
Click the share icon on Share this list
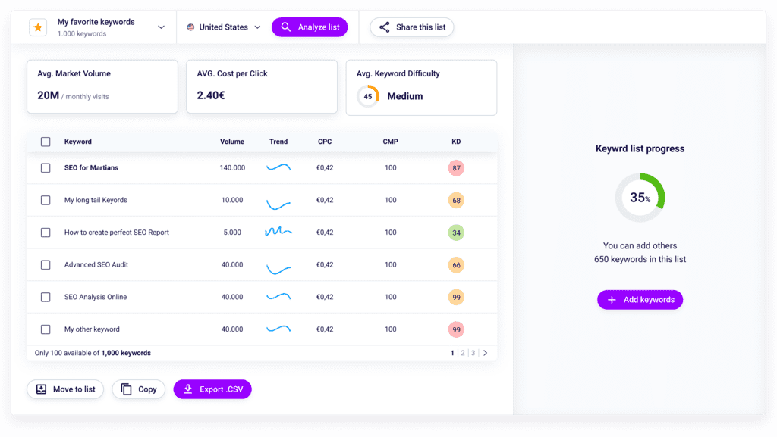[x=385, y=27]
